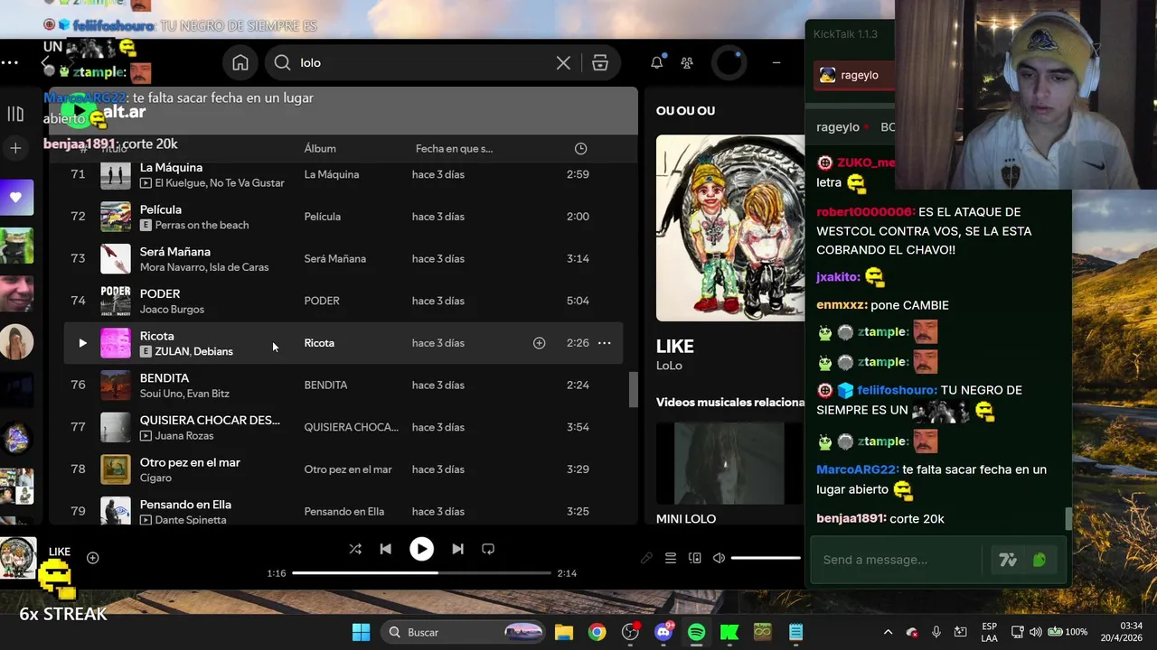The width and height of the screenshot is (1157, 650).
Task: Open the Joaco Burgos artist link
Action: coord(172,309)
